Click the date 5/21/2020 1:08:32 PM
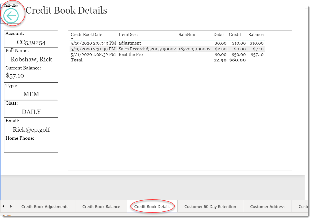This screenshot has height=220, width=312. coord(93,55)
